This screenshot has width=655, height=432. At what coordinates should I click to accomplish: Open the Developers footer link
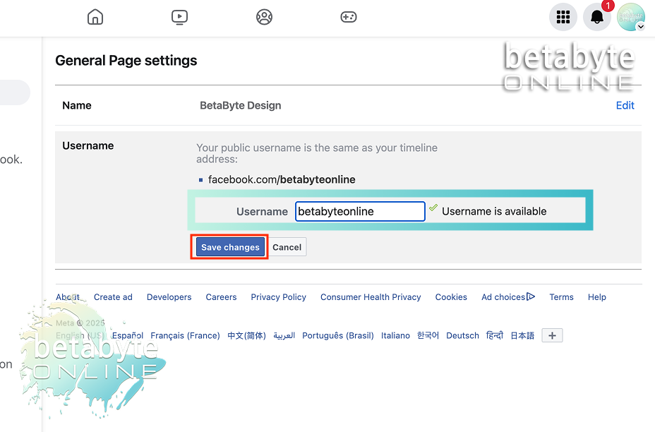169,297
